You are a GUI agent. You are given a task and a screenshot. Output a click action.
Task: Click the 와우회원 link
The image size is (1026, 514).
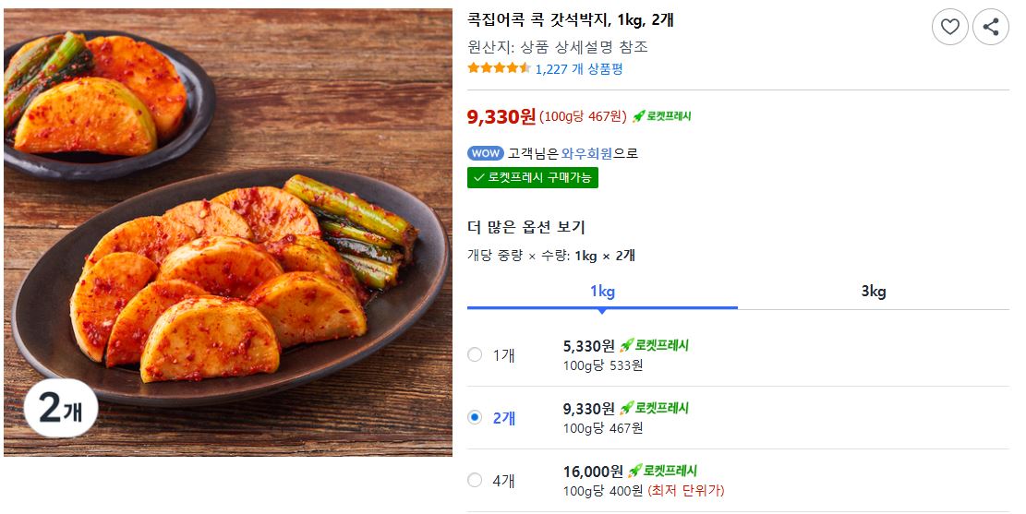pos(587,154)
